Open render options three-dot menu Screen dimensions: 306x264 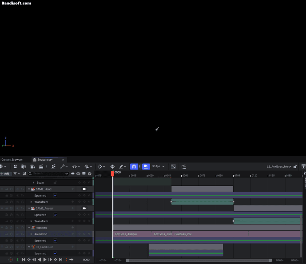point(47,166)
